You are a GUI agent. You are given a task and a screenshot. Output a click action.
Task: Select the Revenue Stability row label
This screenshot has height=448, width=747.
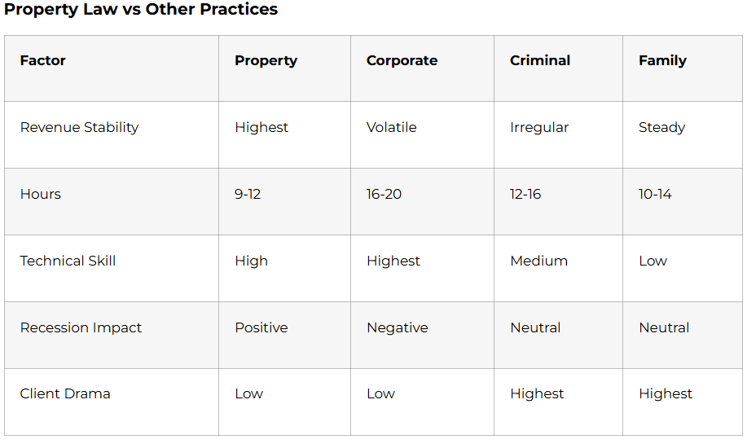(79, 127)
